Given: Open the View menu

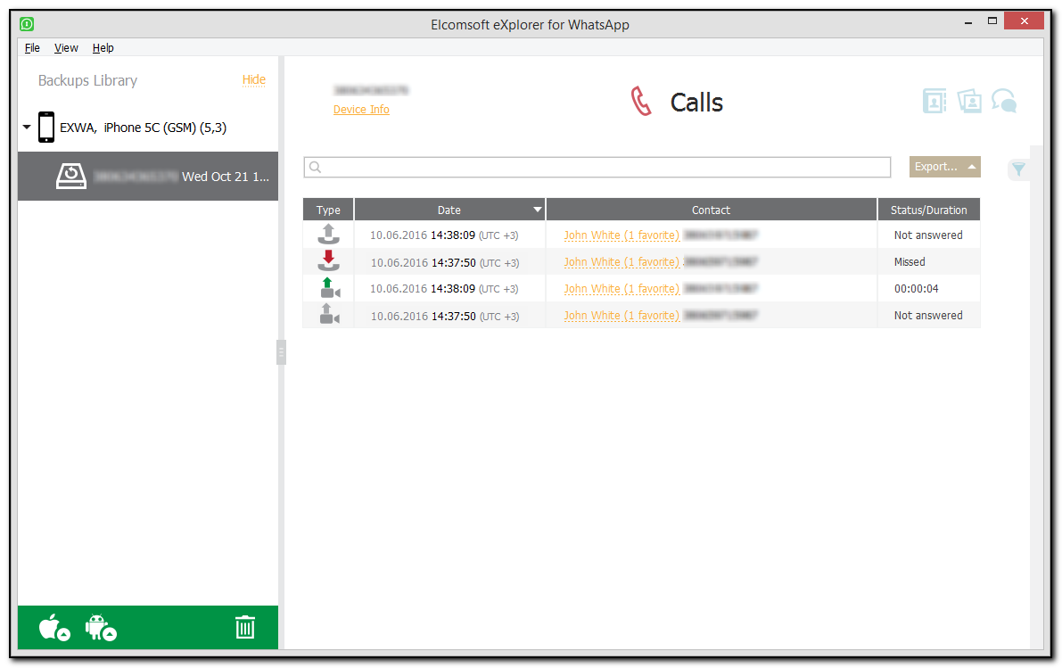Looking at the screenshot, I should (x=66, y=47).
